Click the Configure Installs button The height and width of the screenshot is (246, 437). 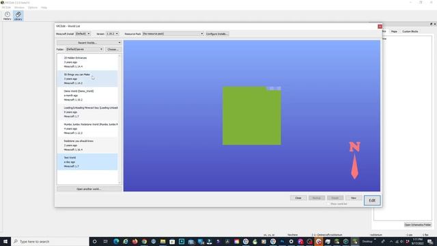point(217,33)
